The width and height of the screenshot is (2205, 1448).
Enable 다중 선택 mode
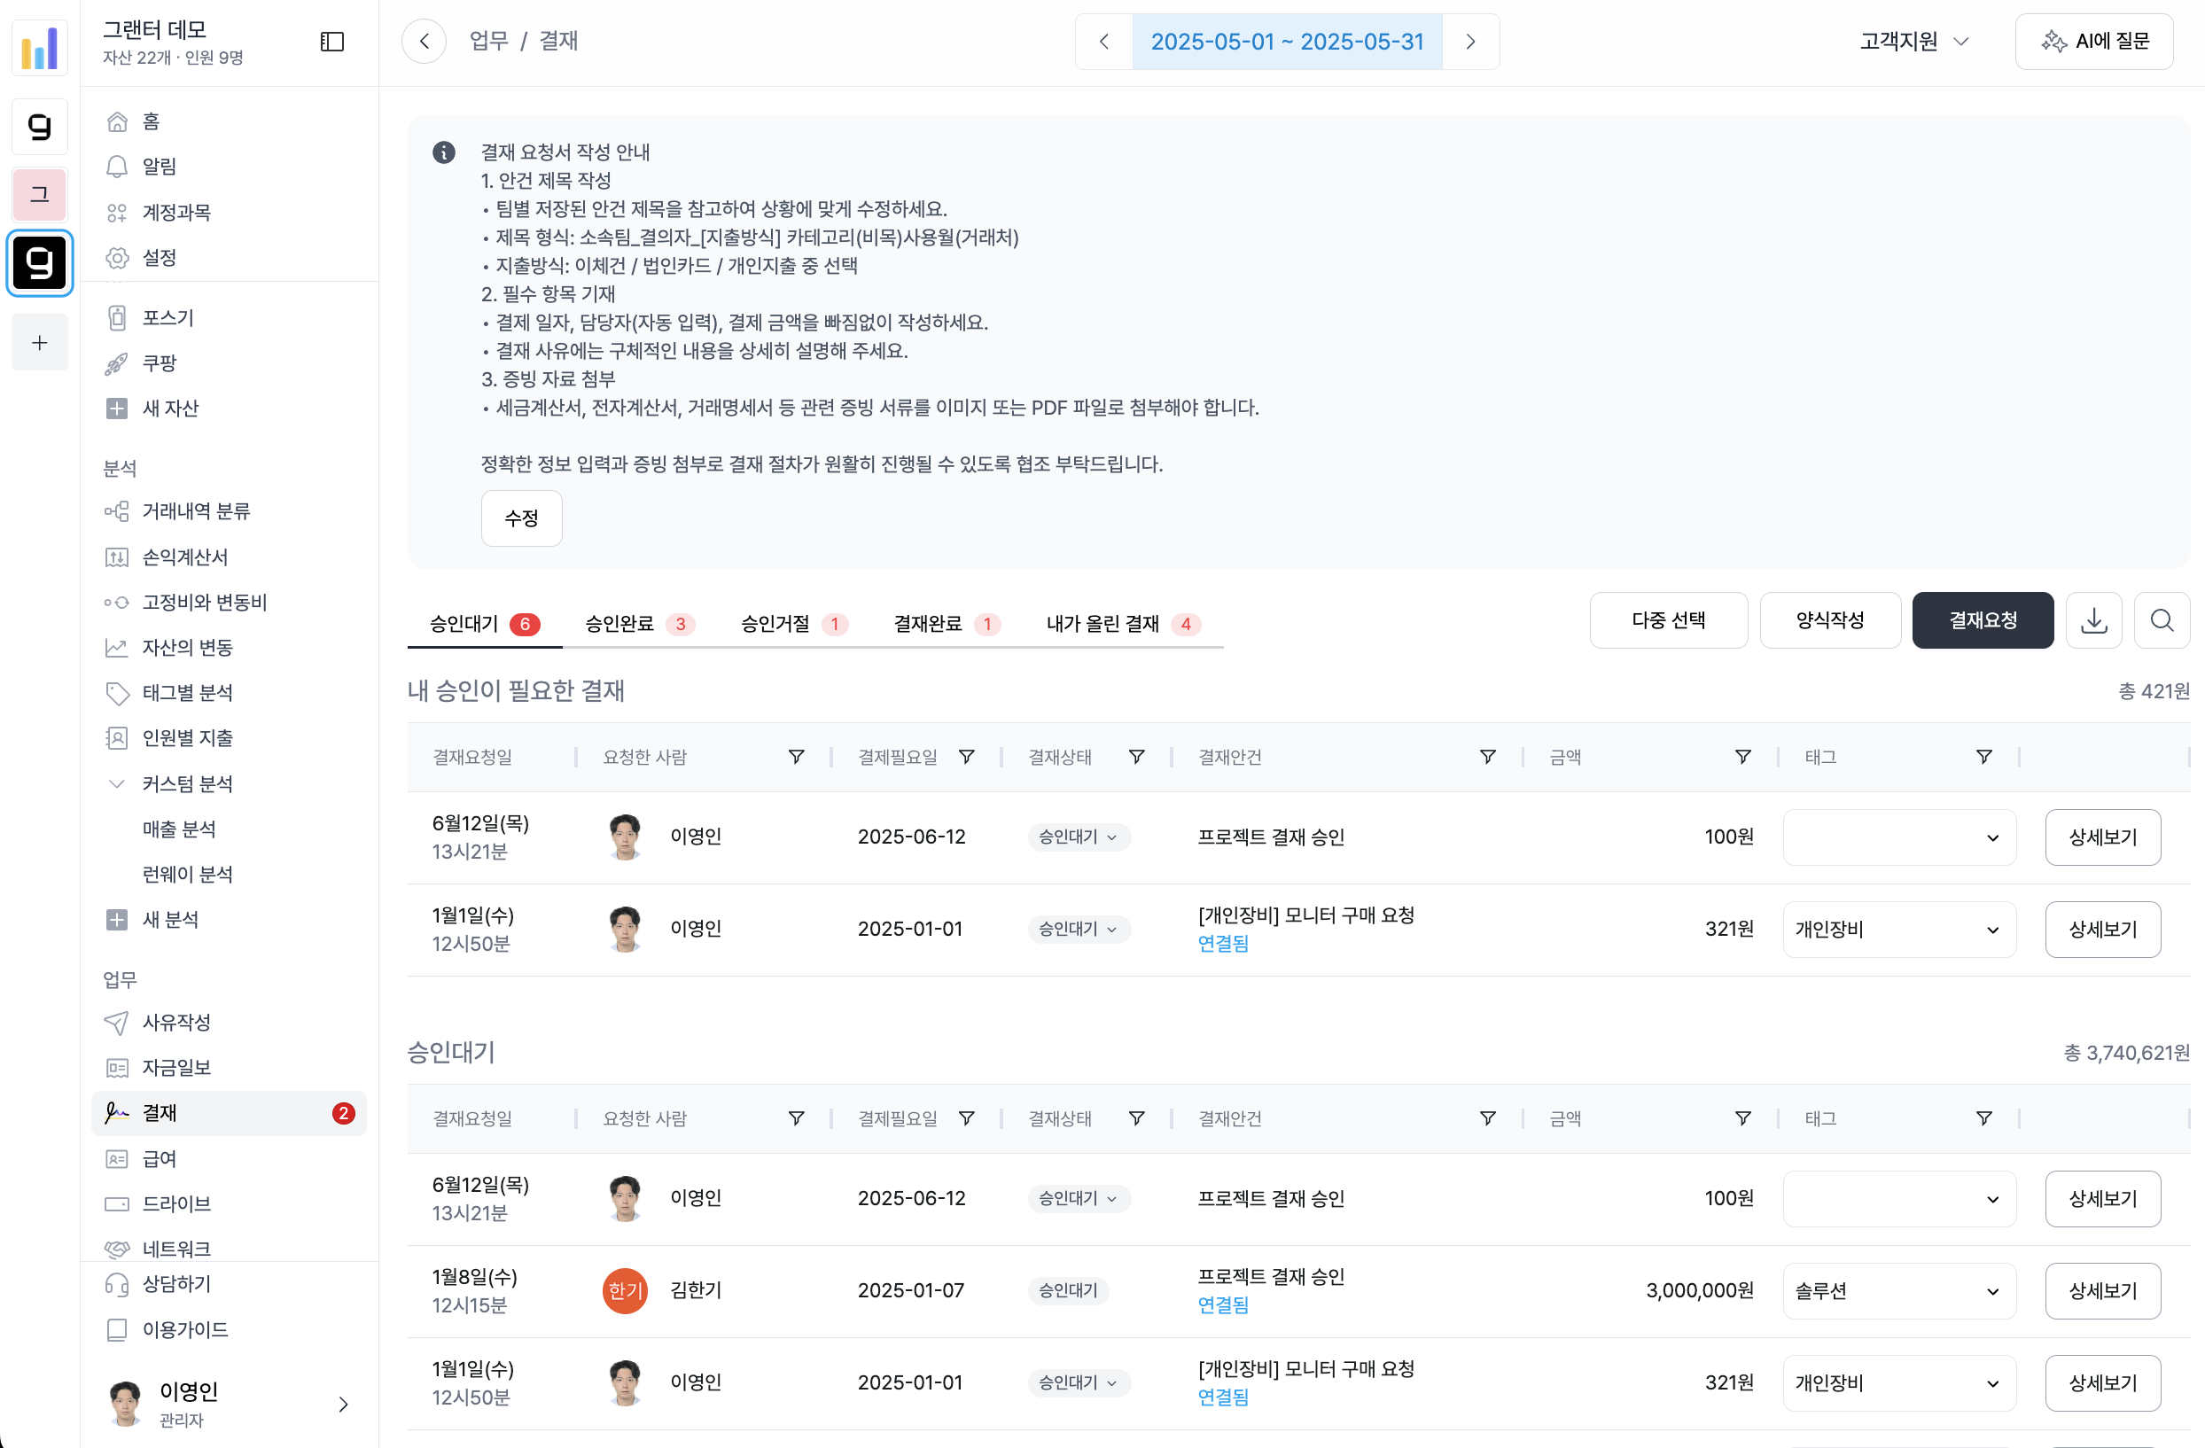(1668, 619)
